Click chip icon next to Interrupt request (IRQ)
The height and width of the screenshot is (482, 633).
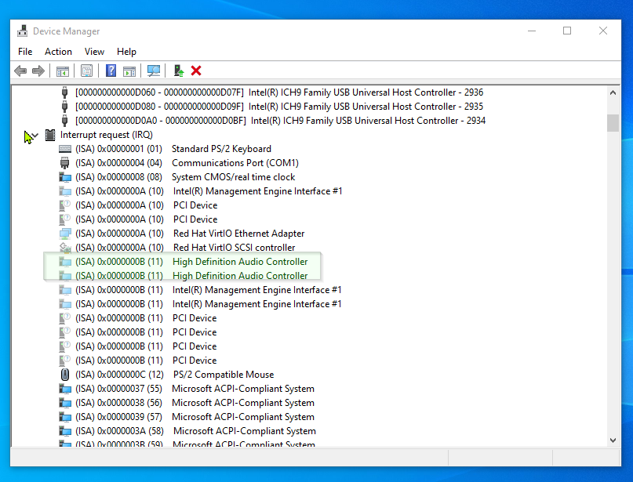point(50,135)
